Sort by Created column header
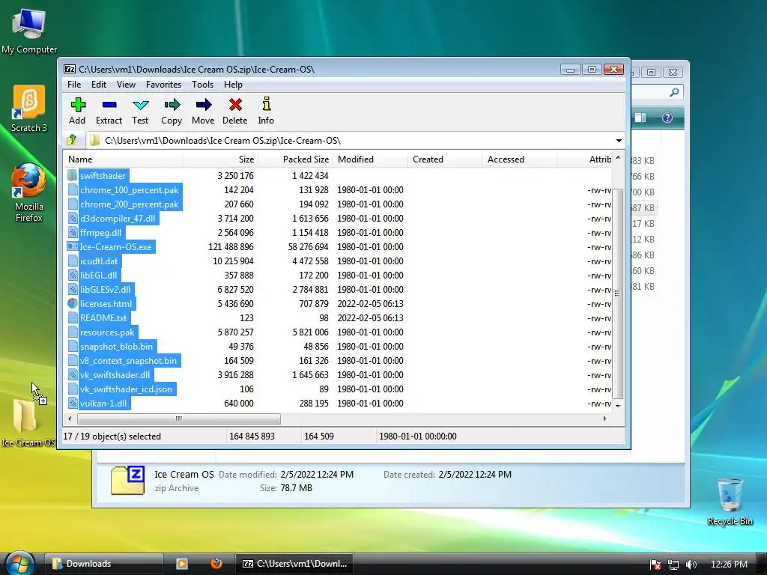 click(445, 159)
